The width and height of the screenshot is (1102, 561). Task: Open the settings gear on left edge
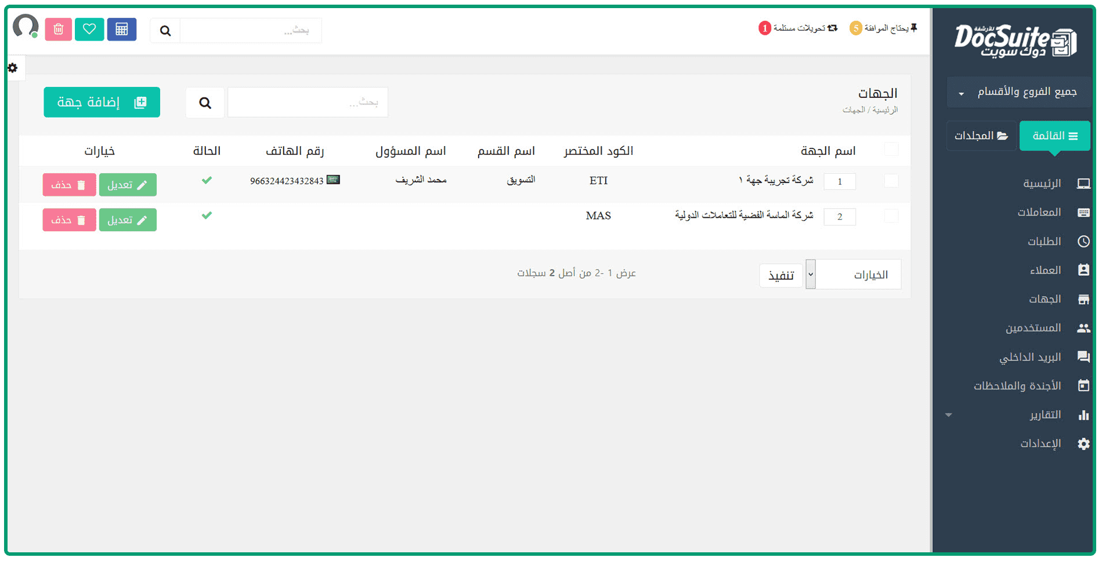pyautogui.click(x=13, y=68)
